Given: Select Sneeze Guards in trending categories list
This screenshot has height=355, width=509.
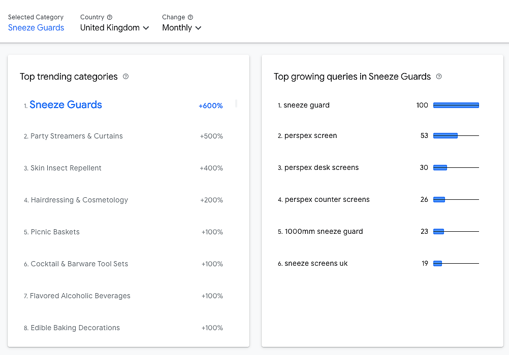Looking at the screenshot, I should pyautogui.click(x=66, y=105).
